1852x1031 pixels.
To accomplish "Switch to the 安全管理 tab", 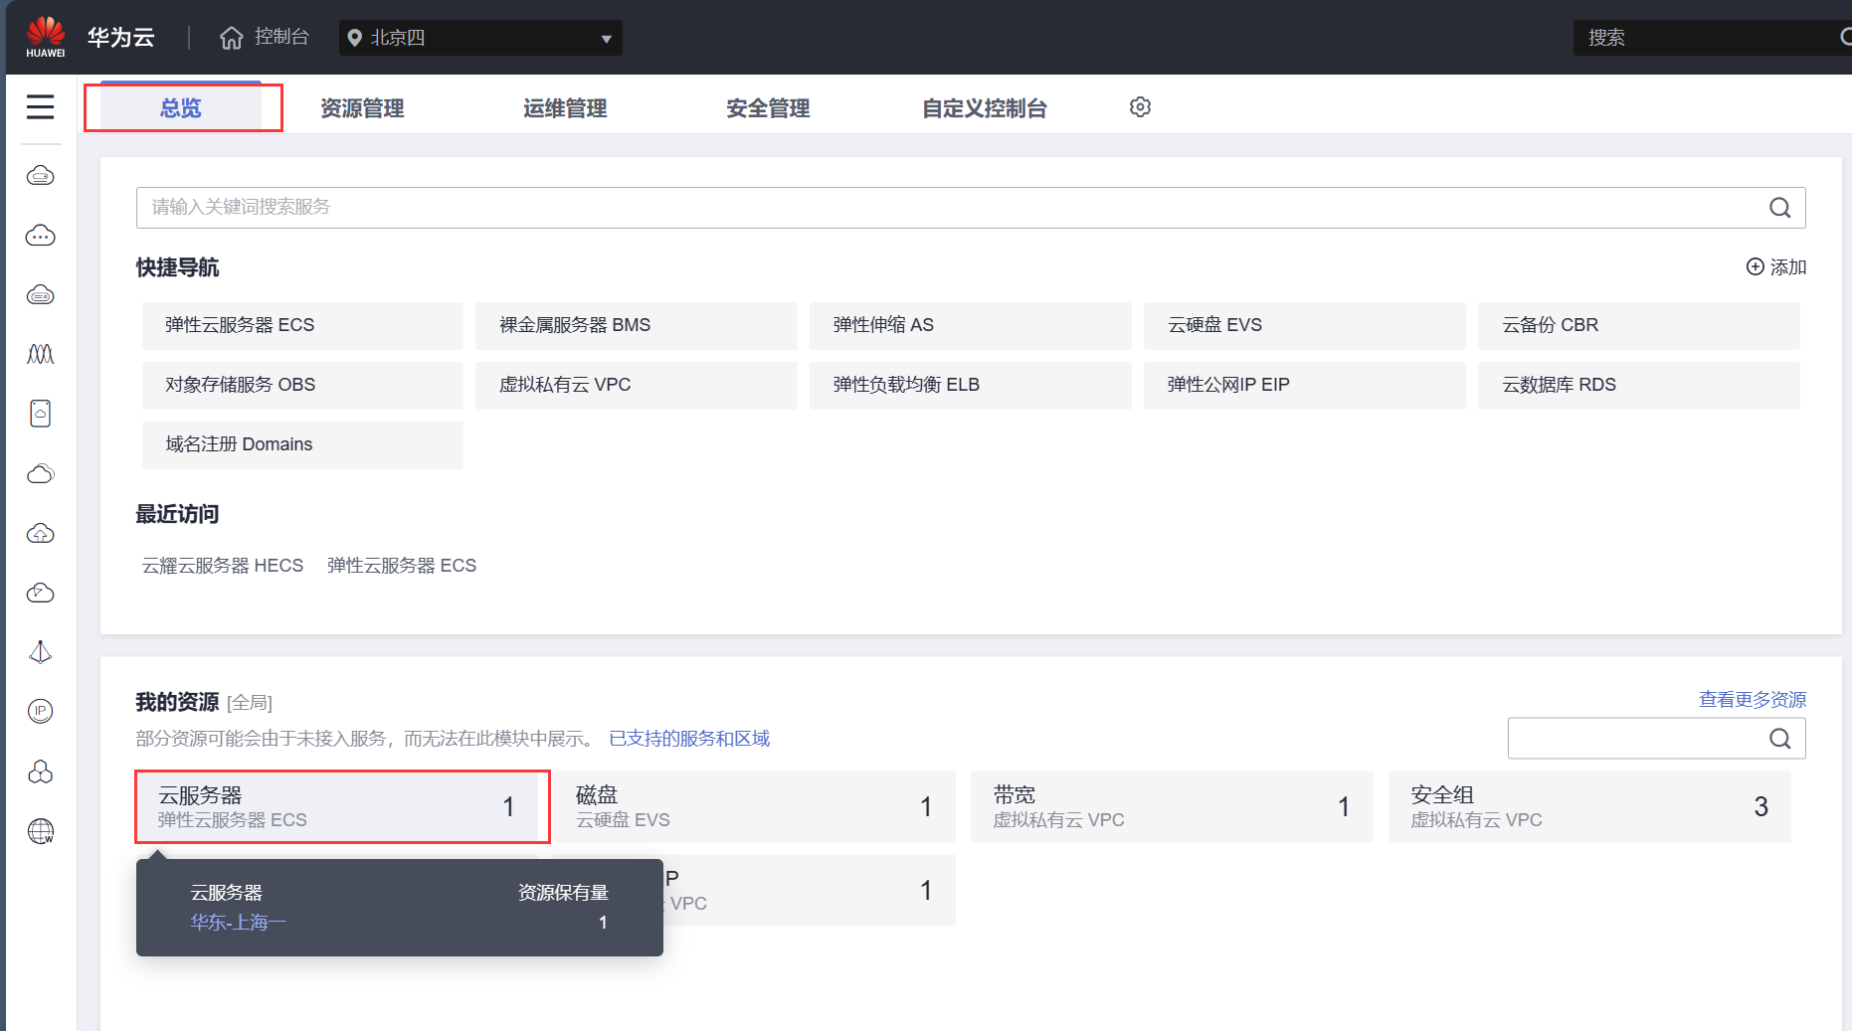I will (768, 107).
